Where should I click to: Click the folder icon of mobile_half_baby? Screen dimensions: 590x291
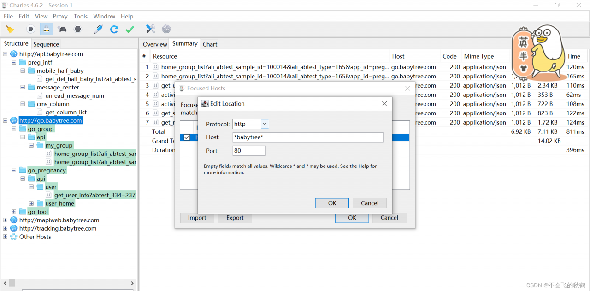pos(31,71)
